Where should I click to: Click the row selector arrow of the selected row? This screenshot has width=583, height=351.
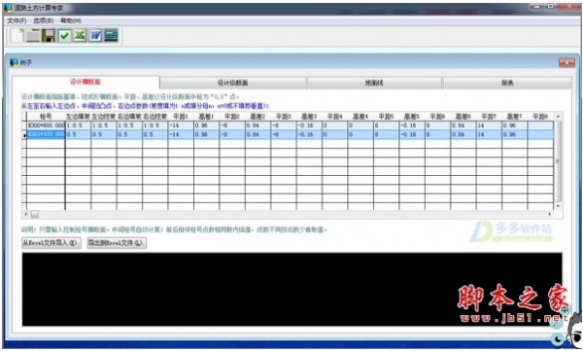(x=24, y=135)
